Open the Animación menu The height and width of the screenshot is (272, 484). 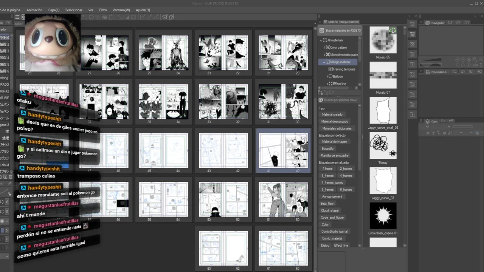point(34,10)
